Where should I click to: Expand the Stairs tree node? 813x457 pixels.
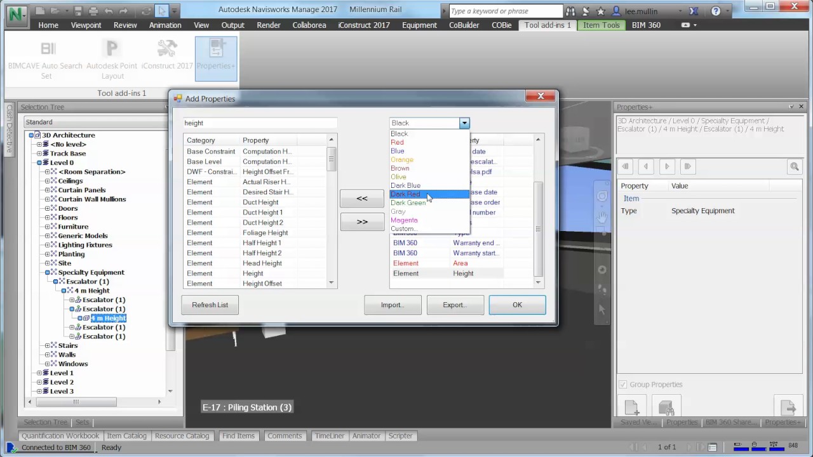(47, 346)
